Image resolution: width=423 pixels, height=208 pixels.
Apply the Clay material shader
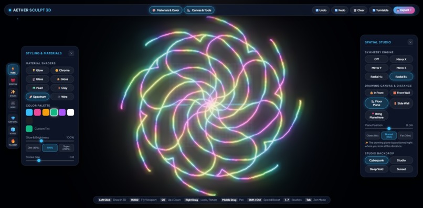(x=62, y=88)
